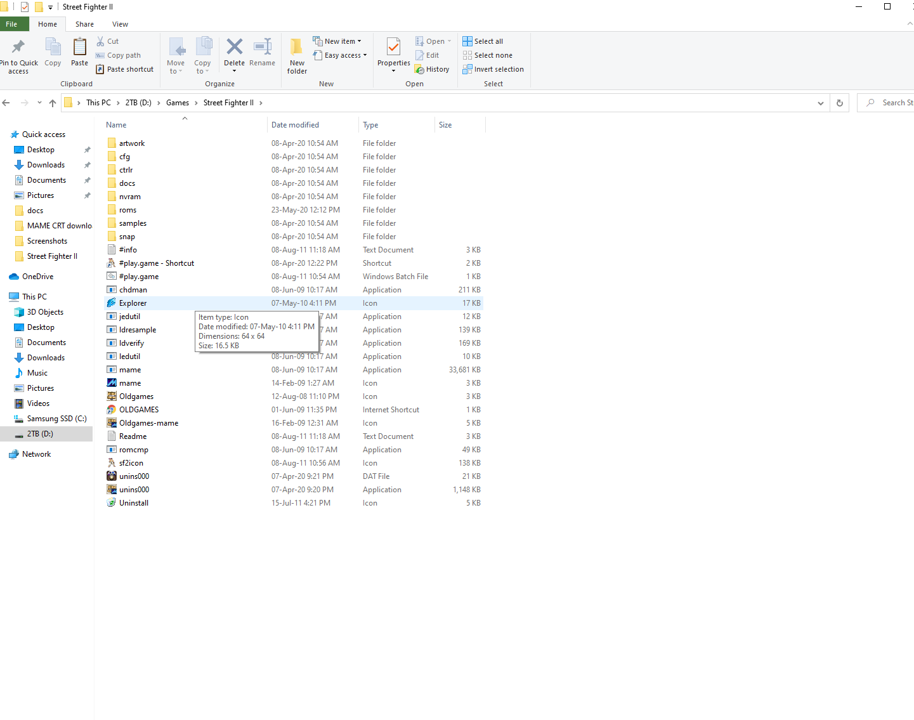Click the artwork folder icon

[112, 143]
